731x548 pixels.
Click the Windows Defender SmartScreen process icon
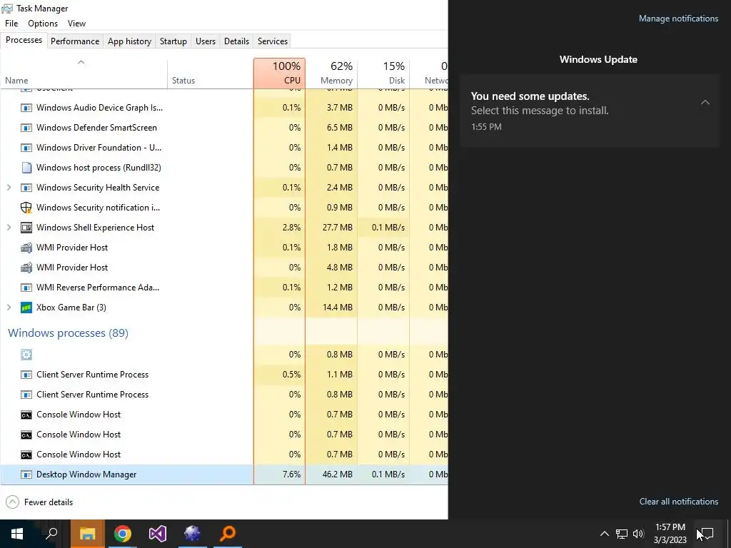click(26, 128)
